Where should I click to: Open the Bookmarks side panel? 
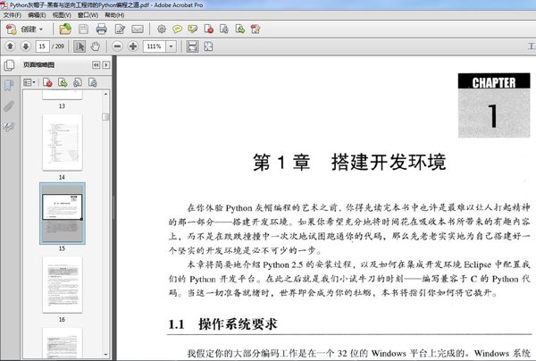click(9, 86)
